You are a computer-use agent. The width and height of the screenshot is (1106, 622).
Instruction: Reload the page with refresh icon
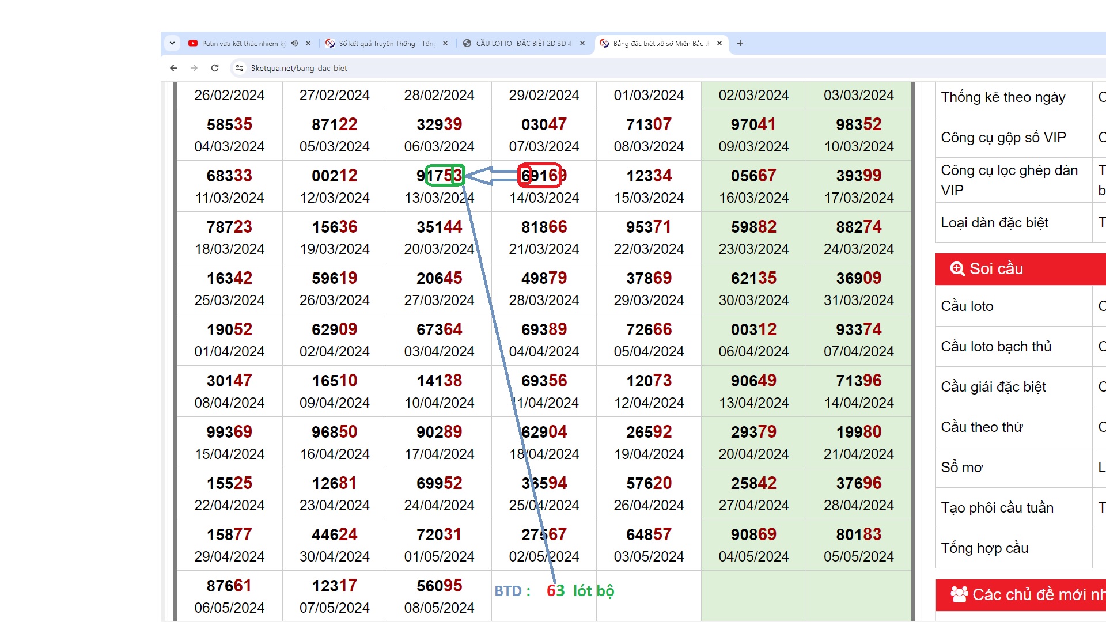click(215, 68)
